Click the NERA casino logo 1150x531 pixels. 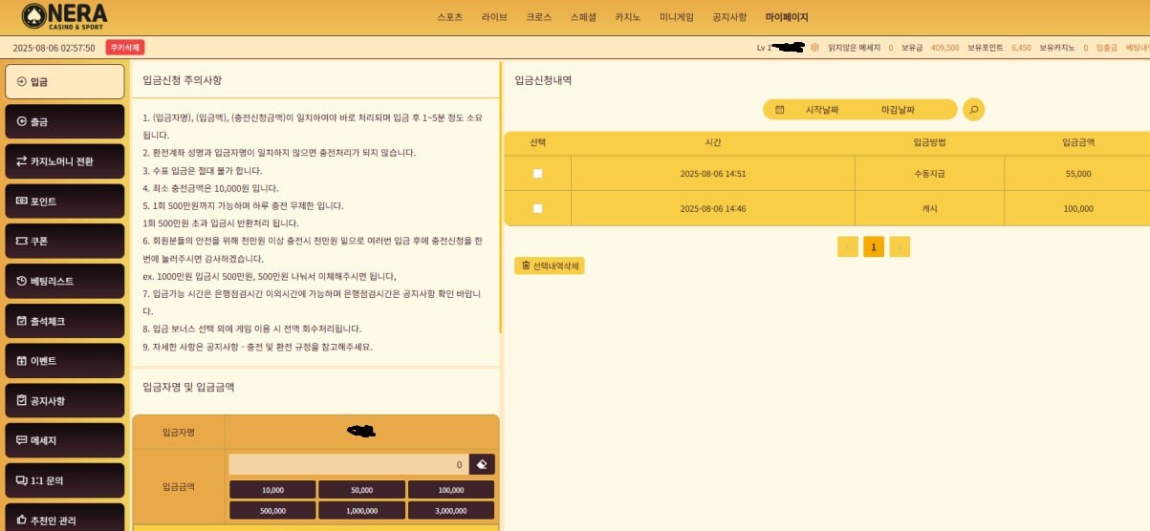[x=65, y=16]
